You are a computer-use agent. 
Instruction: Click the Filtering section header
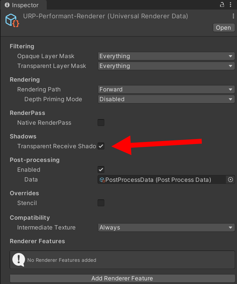pos(22,46)
